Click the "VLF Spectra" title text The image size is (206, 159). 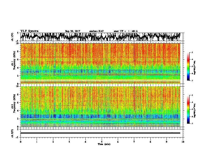tap(29, 31)
